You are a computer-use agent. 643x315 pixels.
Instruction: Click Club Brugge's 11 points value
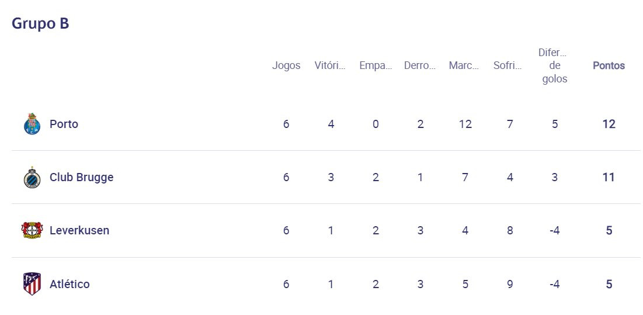(x=609, y=177)
